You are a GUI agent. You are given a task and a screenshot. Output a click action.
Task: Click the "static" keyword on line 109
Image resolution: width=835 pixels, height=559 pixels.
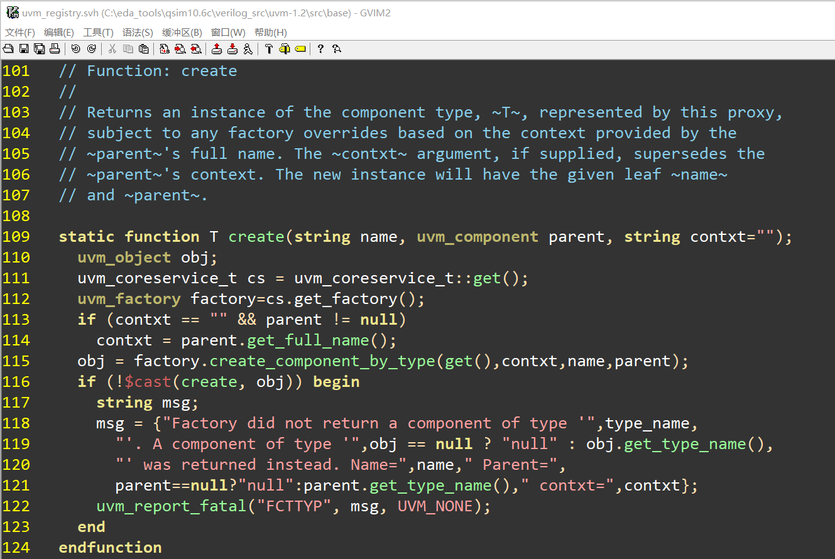click(87, 237)
